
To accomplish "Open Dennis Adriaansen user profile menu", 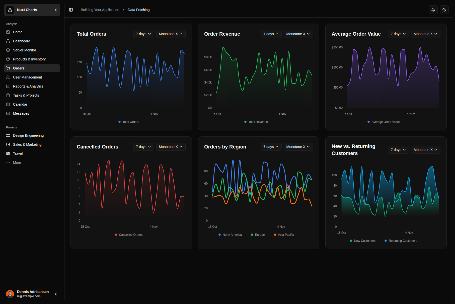I will 32,294.
